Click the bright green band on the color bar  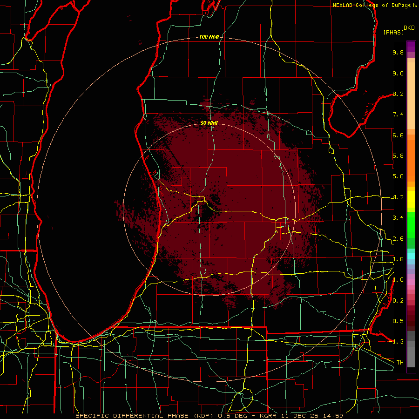point(411,224)
